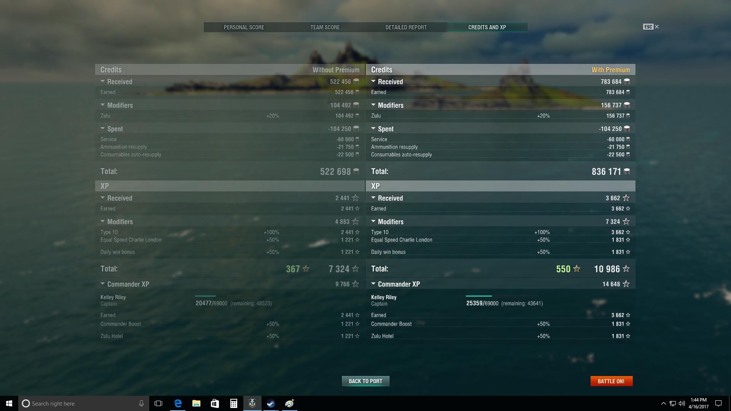Click the star icon next to 10 986 XP total
Image resolution: width=731 pixels, height=411 pixels.
coord(626,269)
